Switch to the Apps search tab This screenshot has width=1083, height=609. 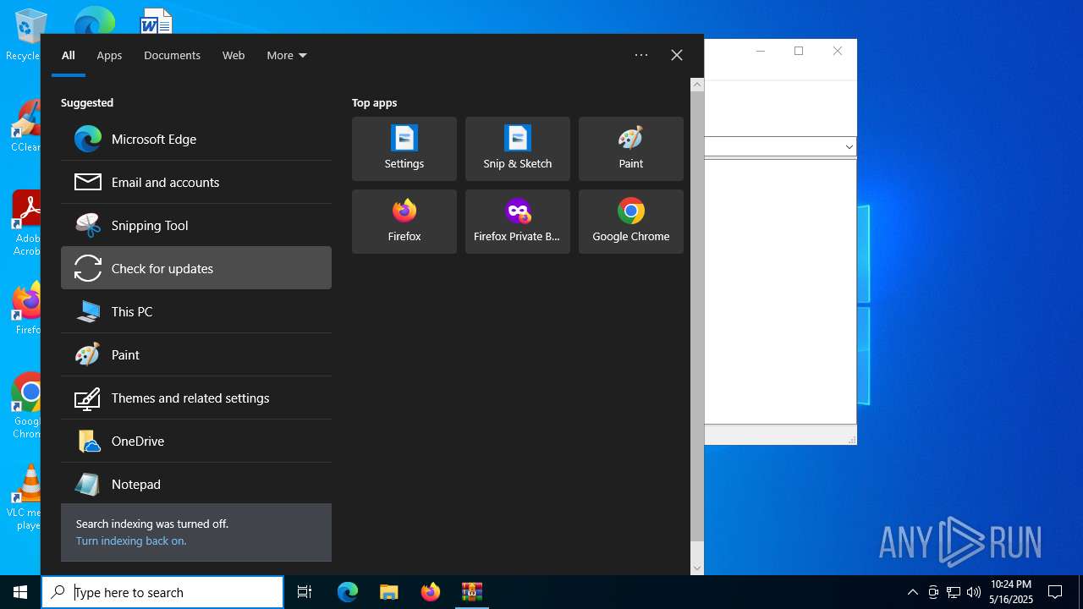point(109,56)
